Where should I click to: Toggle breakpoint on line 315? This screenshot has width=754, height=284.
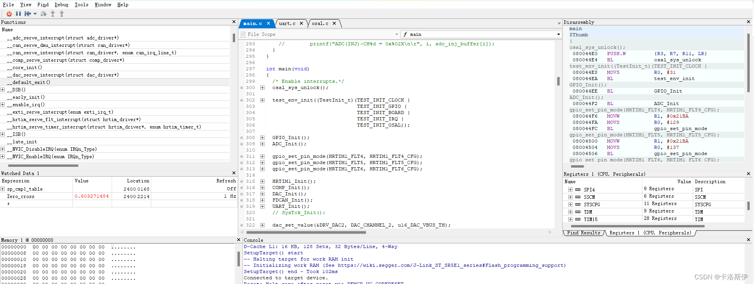coord(242,181)
